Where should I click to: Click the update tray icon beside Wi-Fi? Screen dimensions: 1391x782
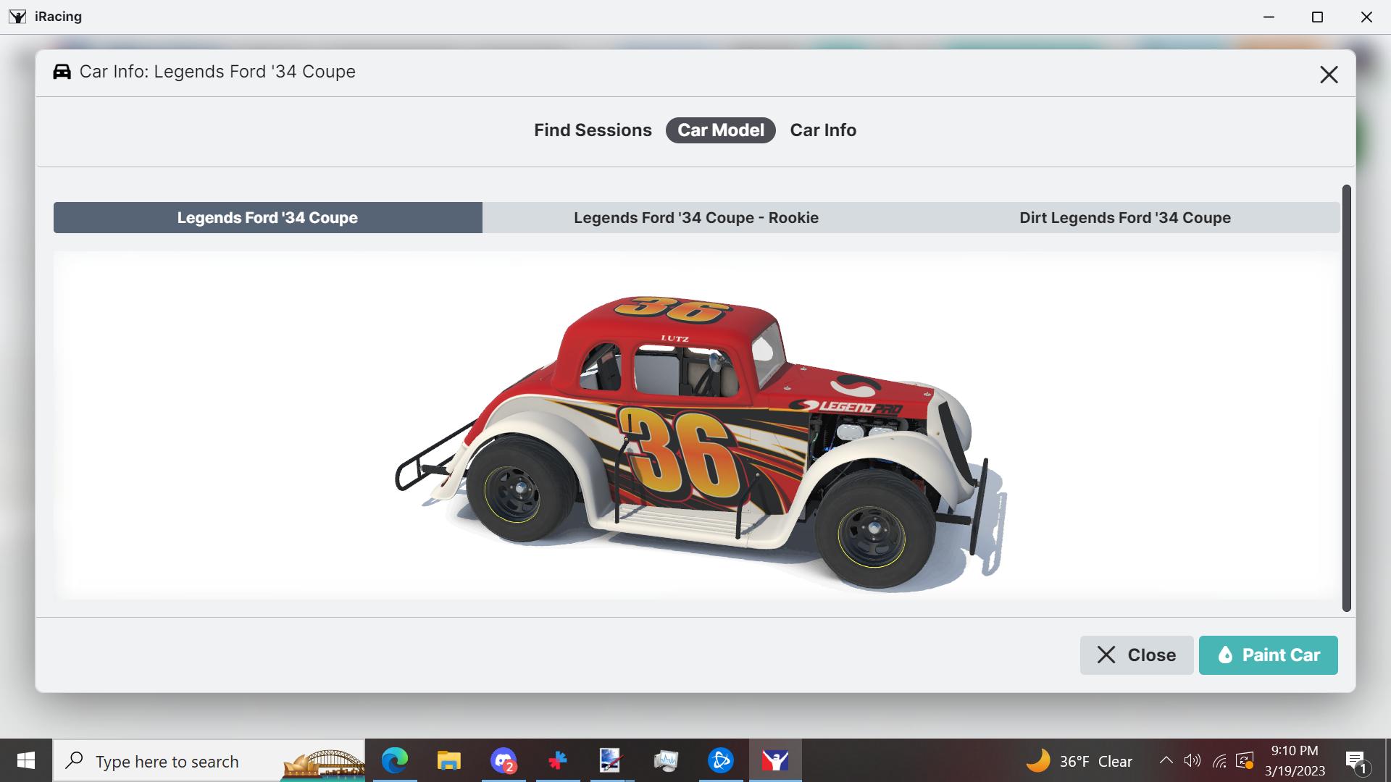pyautogui.click(x=1245, y=760)
